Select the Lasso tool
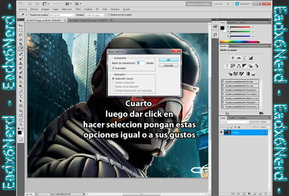The width and height of the screenshot is (289, 196). pos(20,35)
